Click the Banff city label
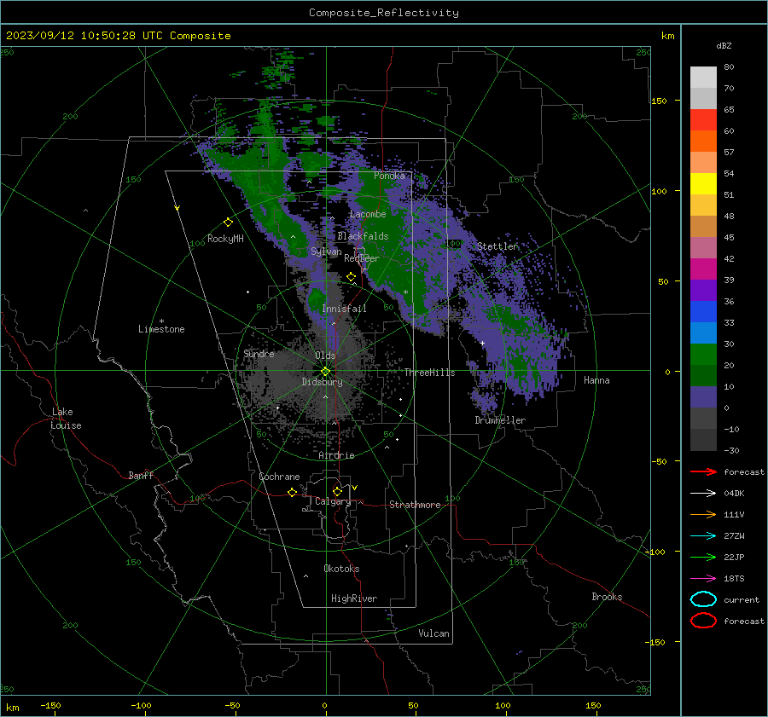This screenshot has width=768, height=717. [x=141, y=476]
